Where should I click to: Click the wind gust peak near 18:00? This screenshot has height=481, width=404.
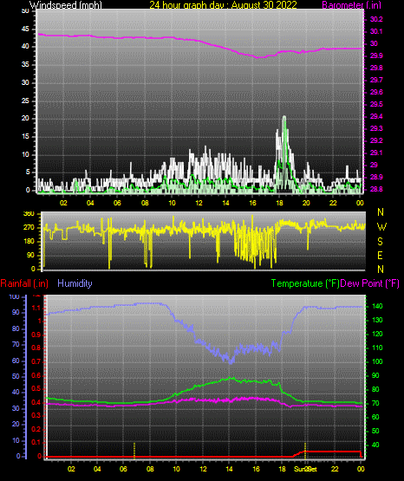click(284, 118)
